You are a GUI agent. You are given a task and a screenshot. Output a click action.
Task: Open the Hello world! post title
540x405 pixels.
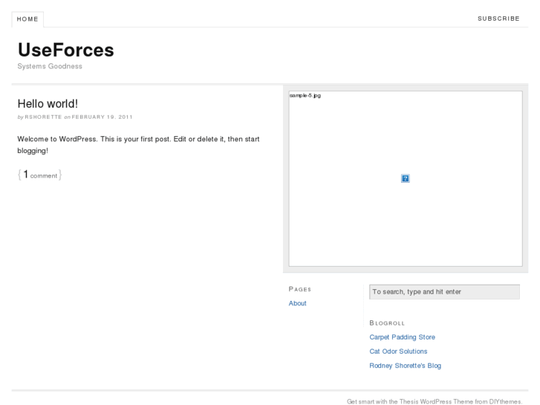(x=48, y=103)
